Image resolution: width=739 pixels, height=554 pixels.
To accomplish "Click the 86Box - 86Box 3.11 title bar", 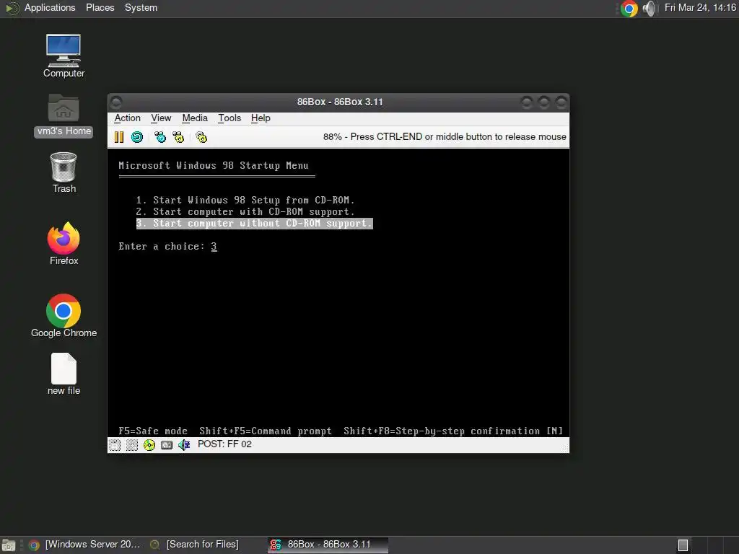I will 339,102.
